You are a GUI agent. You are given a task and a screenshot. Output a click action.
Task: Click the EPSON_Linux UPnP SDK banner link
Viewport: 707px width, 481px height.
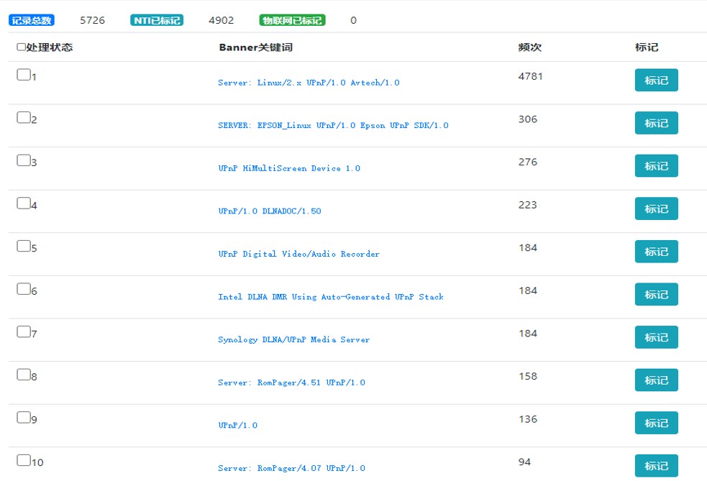coord(333,125)
